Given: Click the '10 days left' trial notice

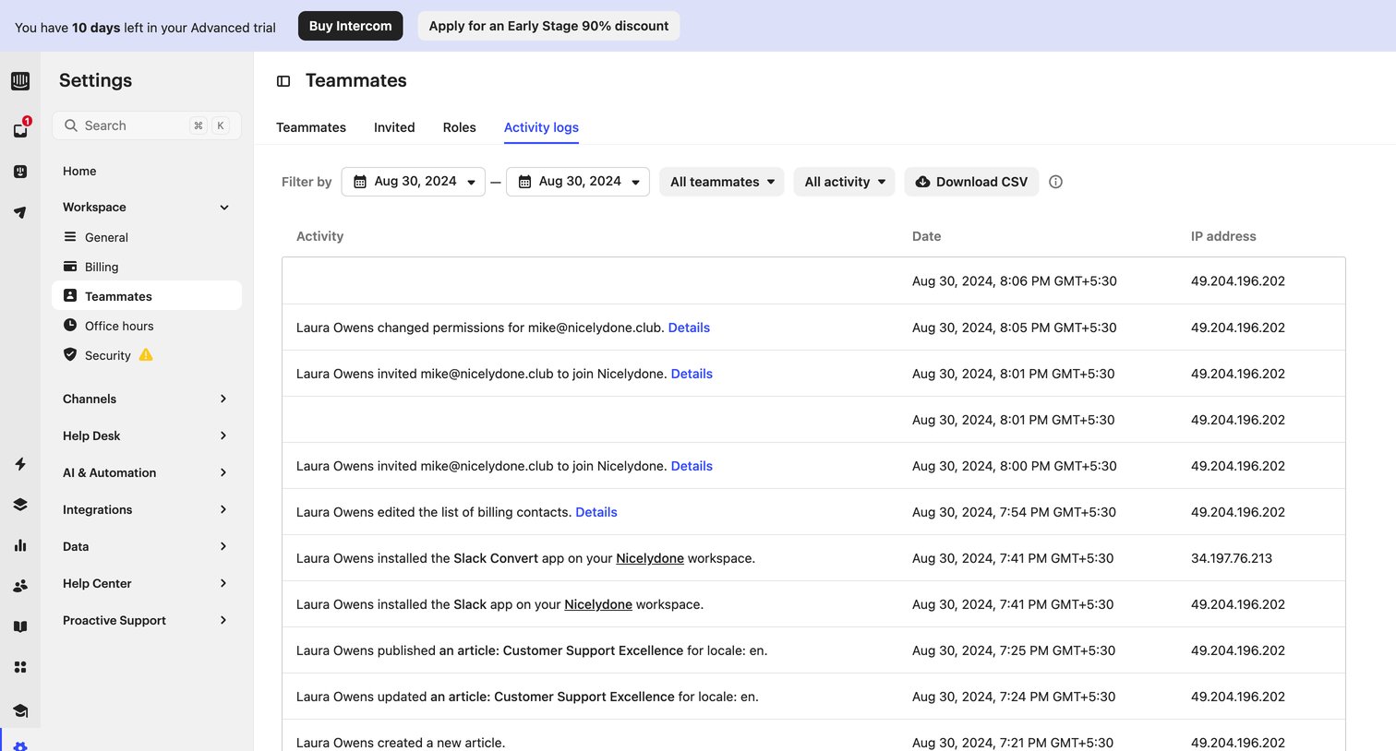Looking at the screenshot, I should coord(145,28).
